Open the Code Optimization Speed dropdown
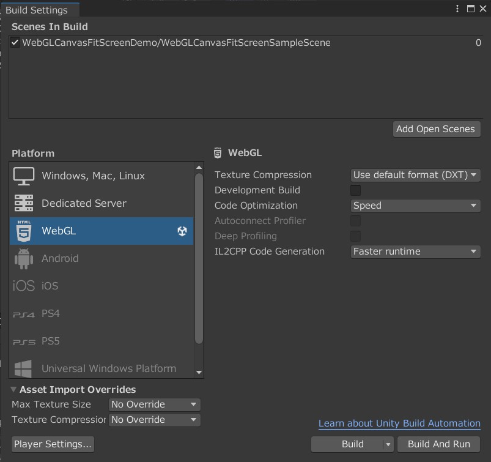 [x=415, y=206]
